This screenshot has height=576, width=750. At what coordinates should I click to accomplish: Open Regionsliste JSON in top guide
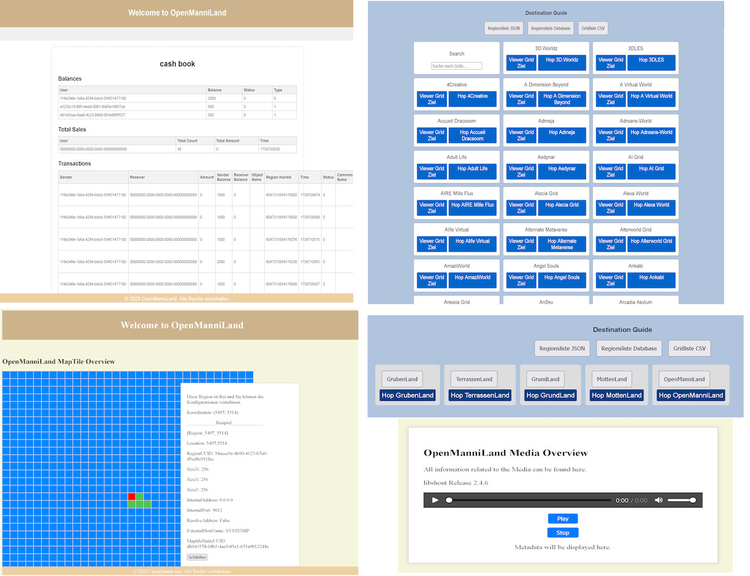[503, 28]
